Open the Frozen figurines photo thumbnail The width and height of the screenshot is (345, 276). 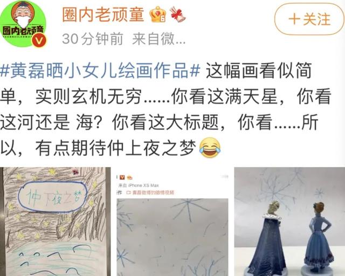coord(289,222)
